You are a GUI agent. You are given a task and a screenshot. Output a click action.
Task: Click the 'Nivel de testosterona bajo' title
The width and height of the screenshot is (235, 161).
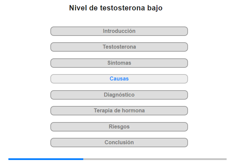point(116,8)
